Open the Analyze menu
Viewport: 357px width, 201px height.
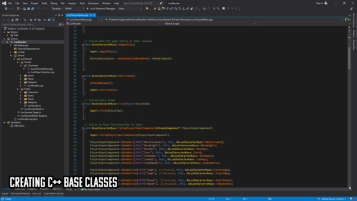[x=72, y=3]
